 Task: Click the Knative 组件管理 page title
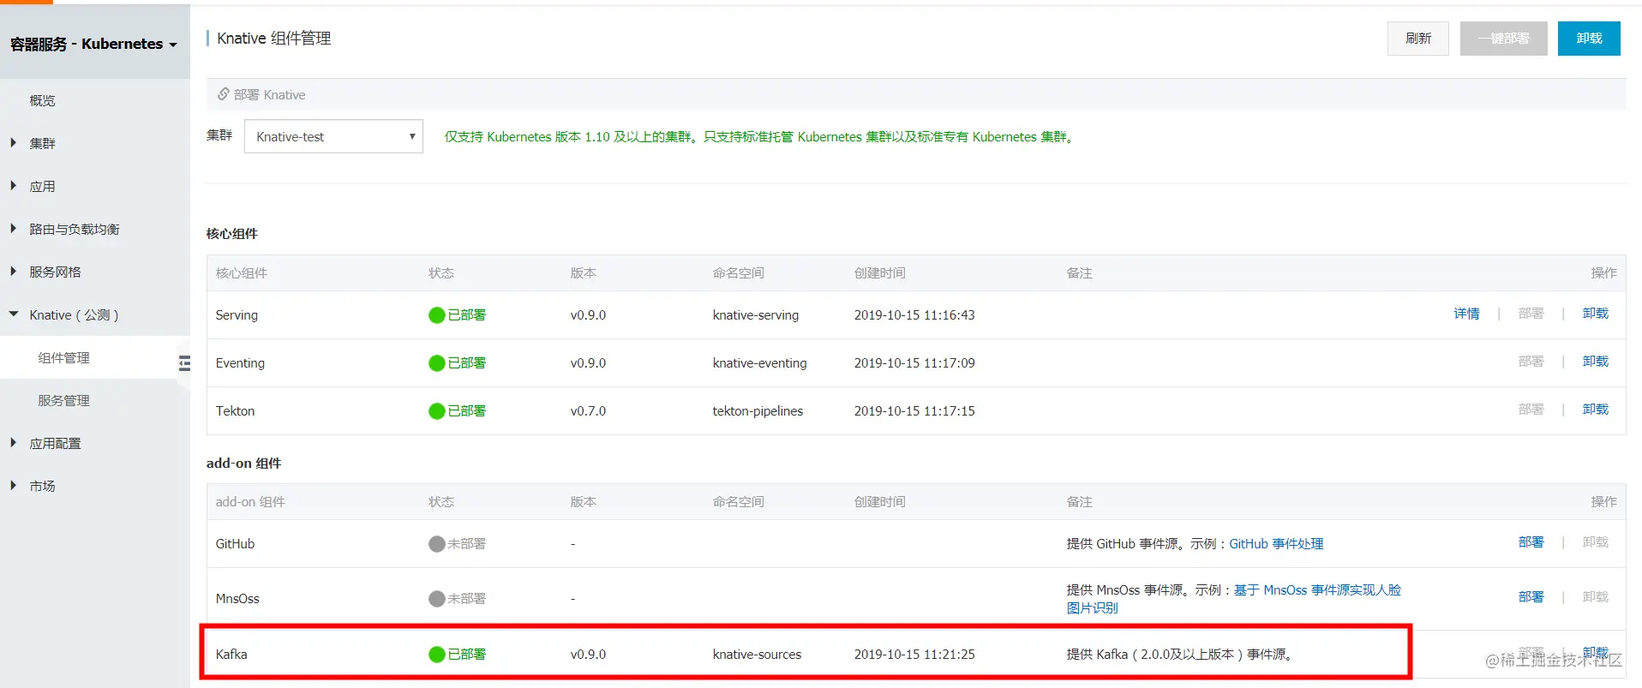coord(273,39)
